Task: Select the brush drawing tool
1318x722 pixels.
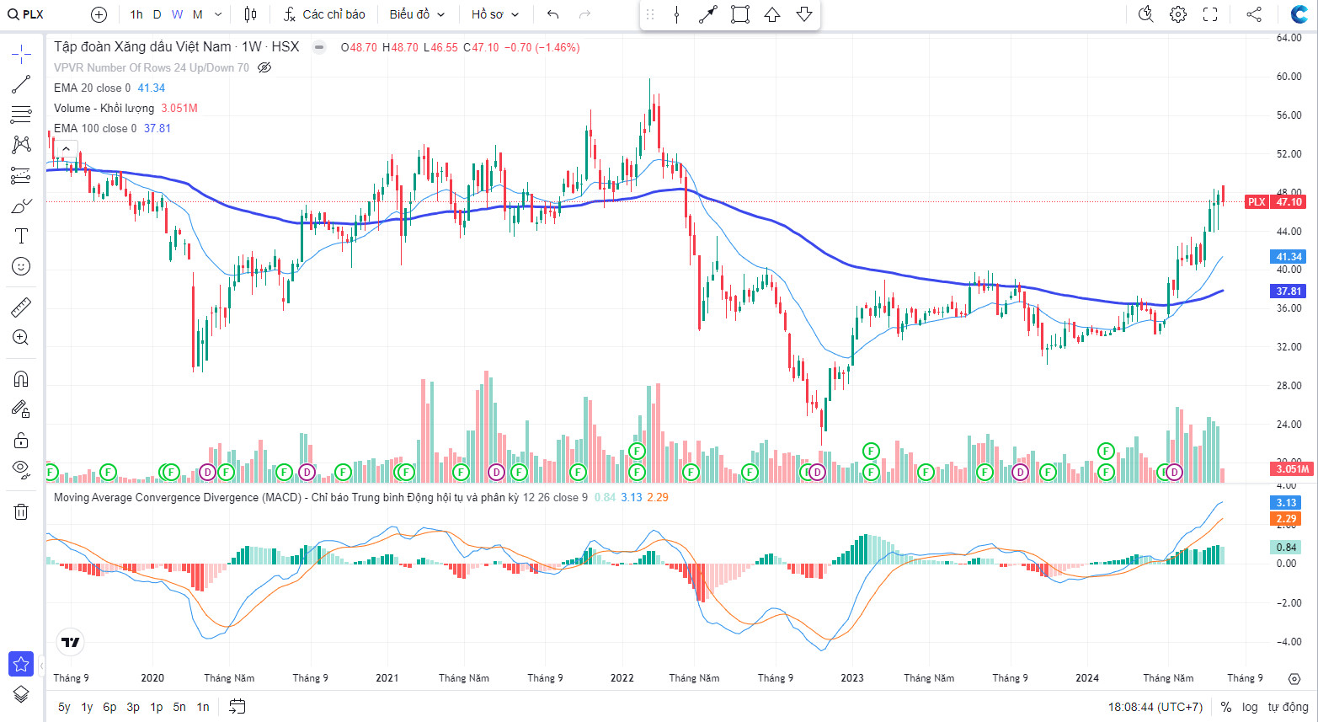Action: 21,206
